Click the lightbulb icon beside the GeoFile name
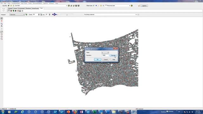 [13, 6]
